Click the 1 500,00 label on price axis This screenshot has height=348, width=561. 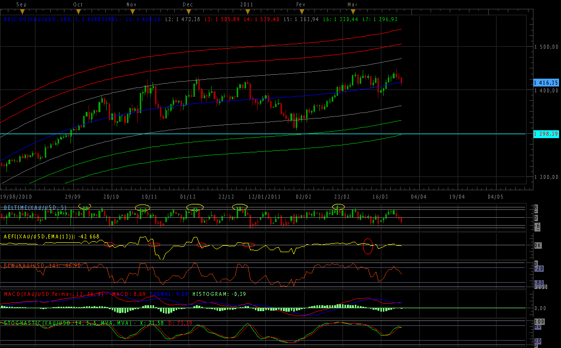tap(546, 47)
